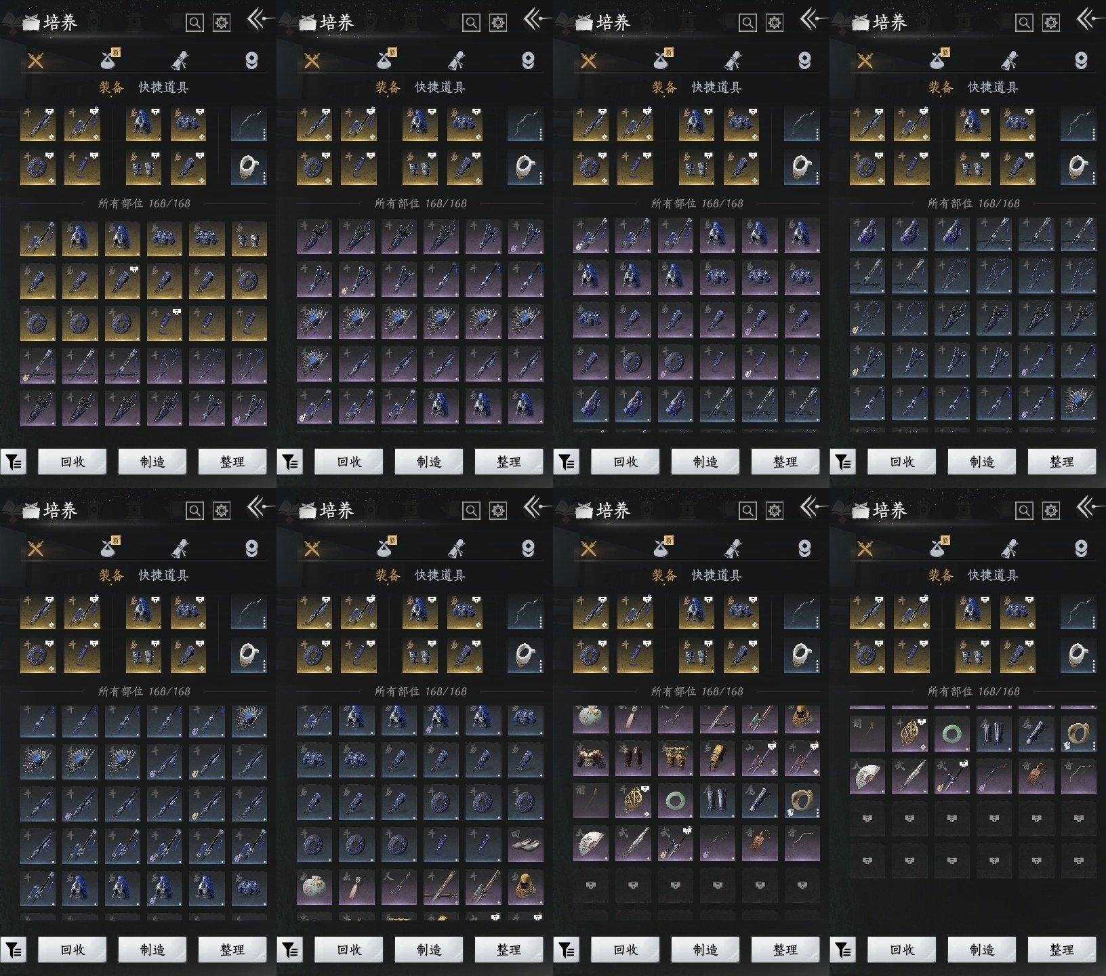Viewport: 1106px width, 976px height.
Task: Switch to 装备 tab in bottom-right panel
Action: (941, 575)
